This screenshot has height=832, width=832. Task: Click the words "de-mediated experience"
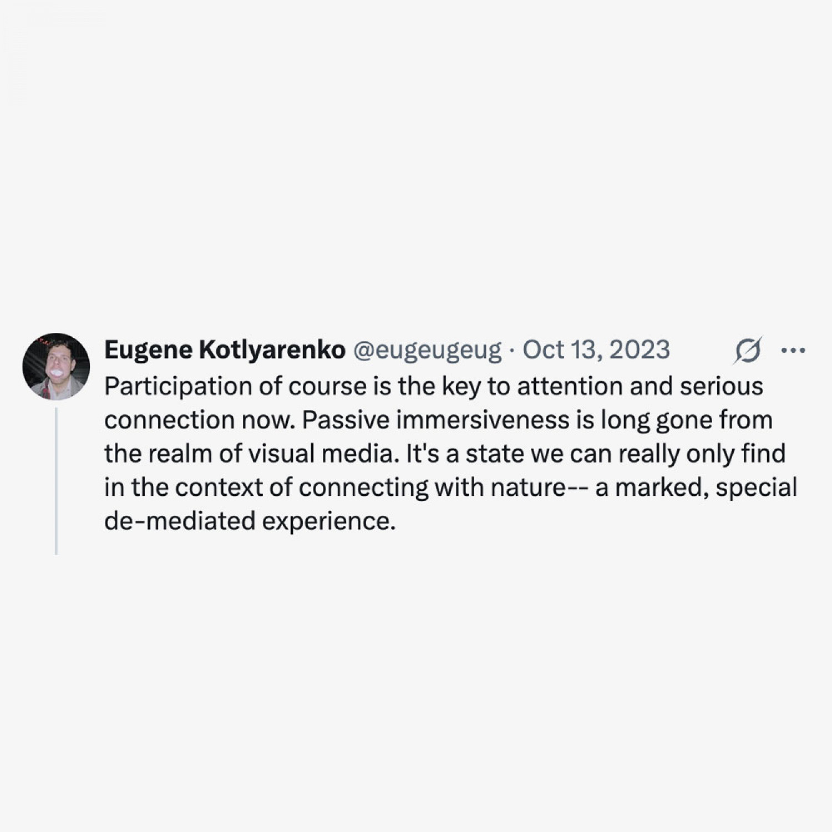point(250,521)
